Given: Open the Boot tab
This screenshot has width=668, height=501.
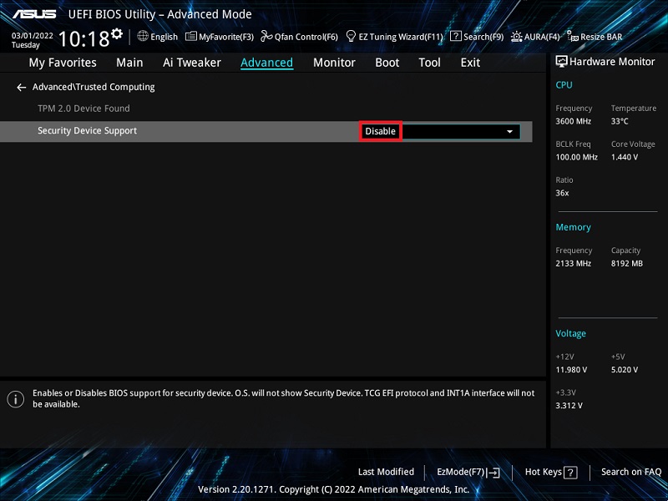Looking at the screenshot, I should (x=387, y=63).
